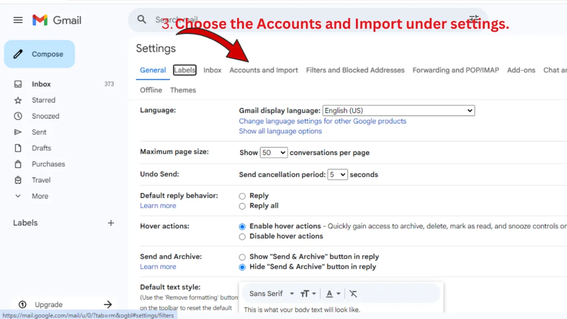Open Gmail display language dropdown

tap(399, 111)
